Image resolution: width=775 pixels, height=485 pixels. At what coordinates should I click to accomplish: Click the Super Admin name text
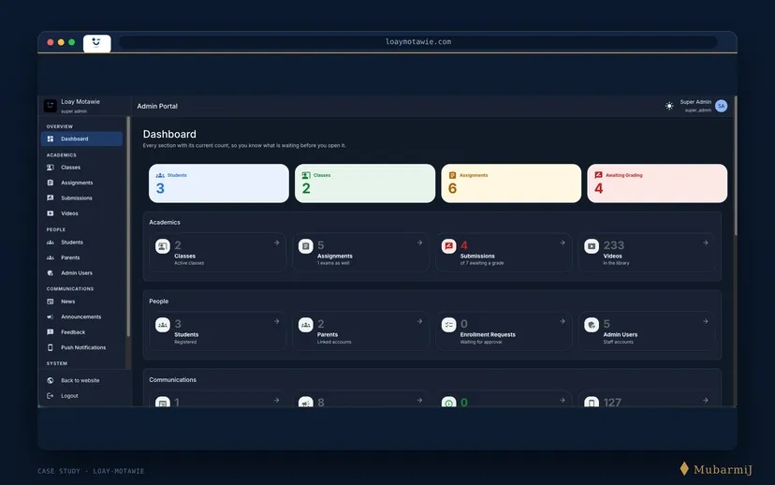pyautogui.click(x=695, y=102)
